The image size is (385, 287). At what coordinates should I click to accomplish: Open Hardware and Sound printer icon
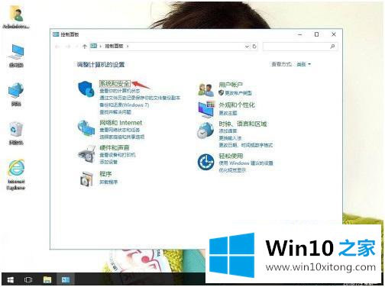[x=86, y=153]
